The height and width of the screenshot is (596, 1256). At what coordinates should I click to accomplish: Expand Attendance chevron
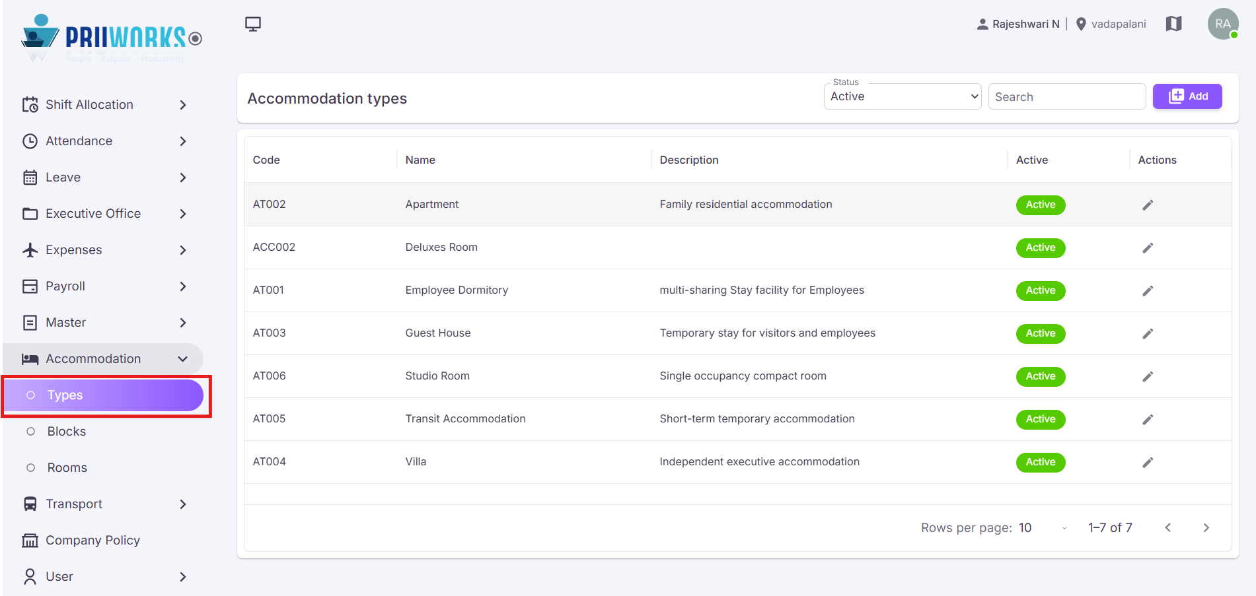pyautogui.click(x=183, y=141)
